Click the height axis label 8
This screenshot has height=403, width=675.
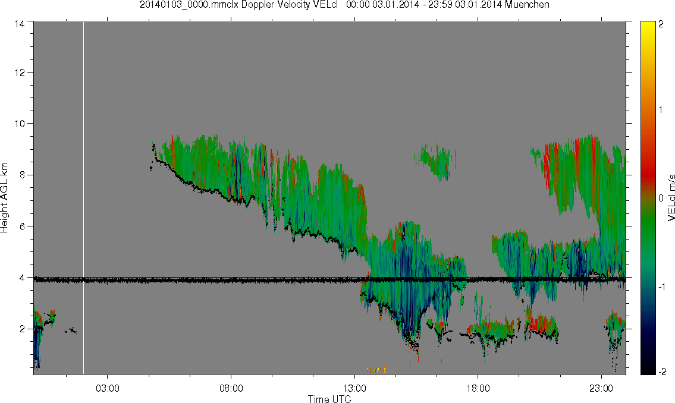[x=22, y=175]
